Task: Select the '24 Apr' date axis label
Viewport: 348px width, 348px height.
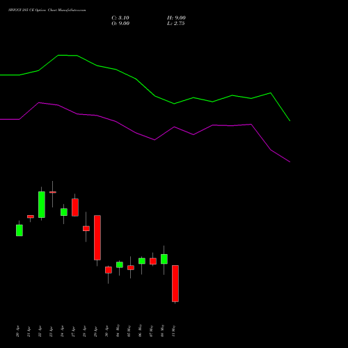Action: 63,331
